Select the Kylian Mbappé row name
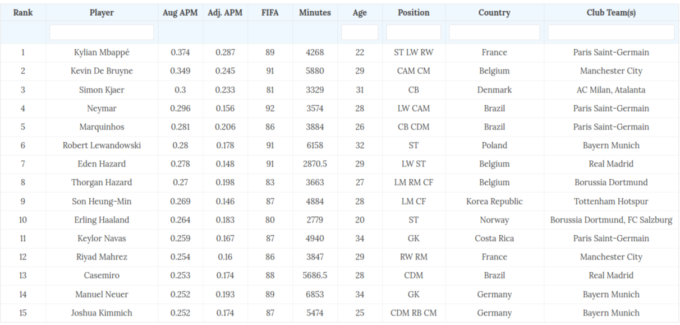The height and width of the screenshot is (325, 680). click(x=102, y=53)
